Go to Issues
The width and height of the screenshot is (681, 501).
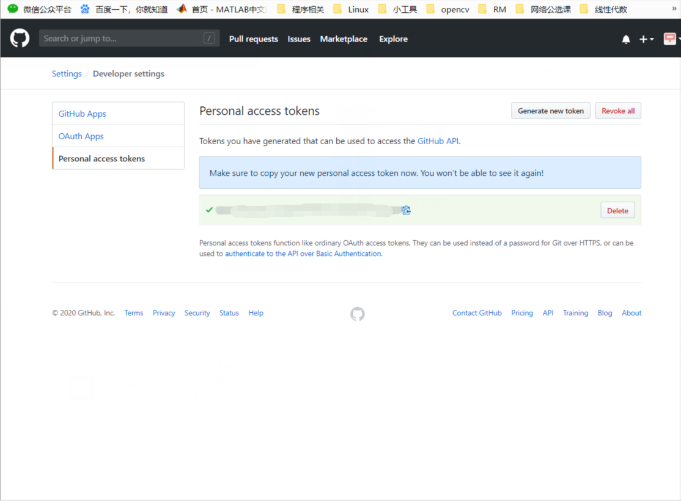click(299, 39)
